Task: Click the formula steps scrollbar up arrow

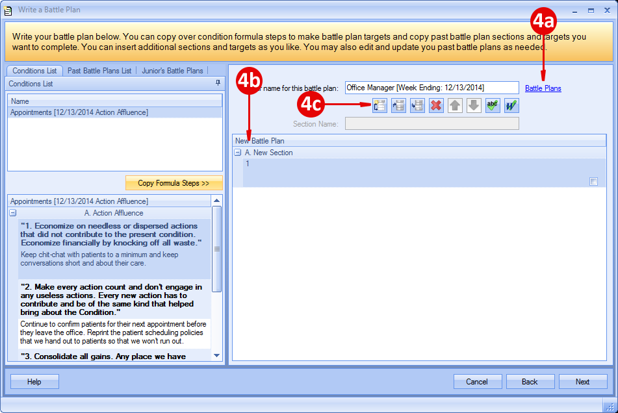Action: click(217, 201)
